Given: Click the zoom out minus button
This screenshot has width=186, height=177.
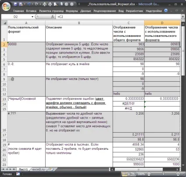Looking at the screenshot, I should 149,174.
